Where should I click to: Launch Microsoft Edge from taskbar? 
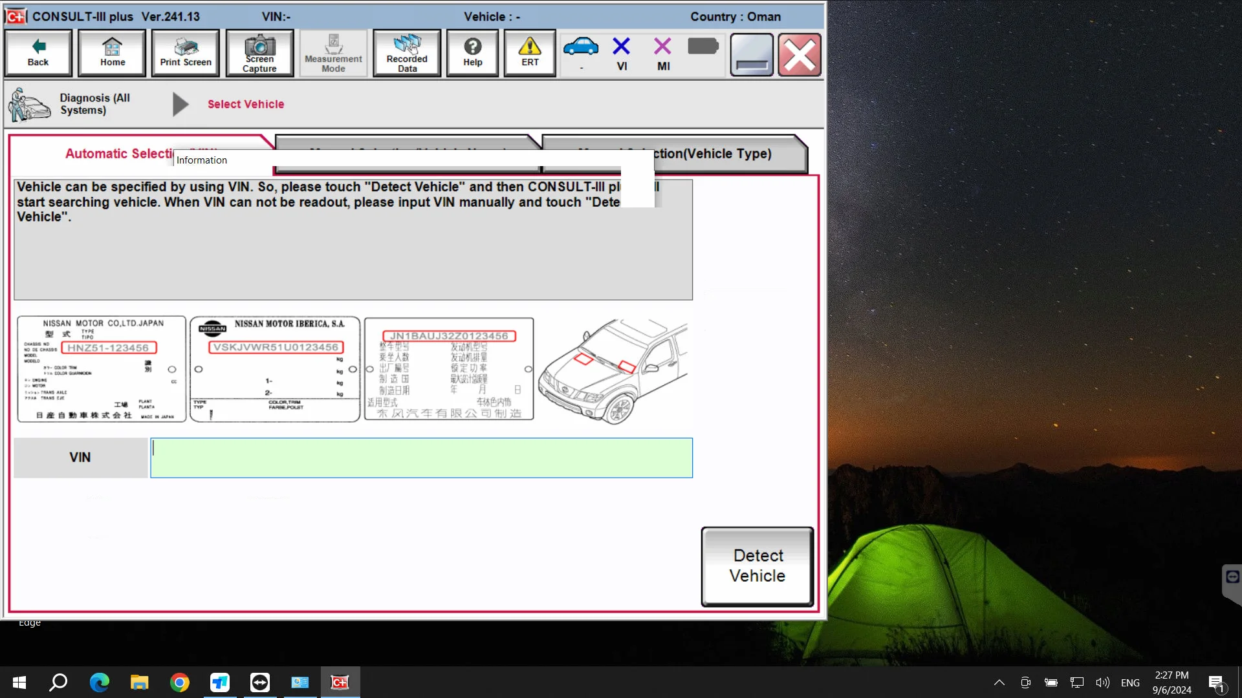(100, 682)
